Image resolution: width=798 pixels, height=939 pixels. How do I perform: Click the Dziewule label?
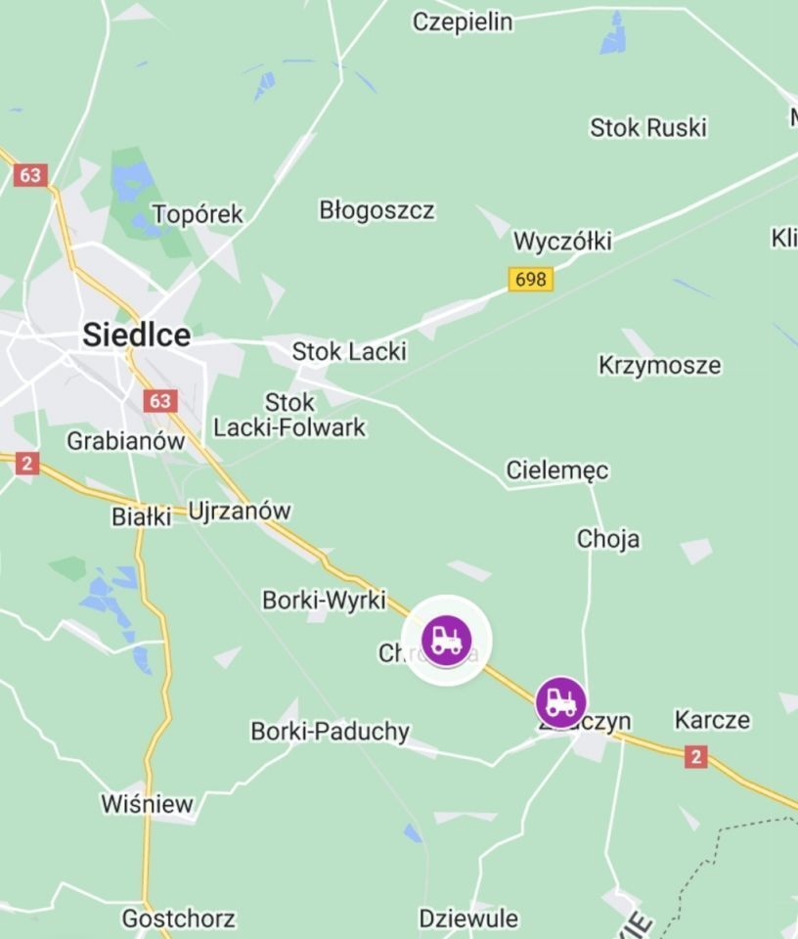click(x=468, y=918)
